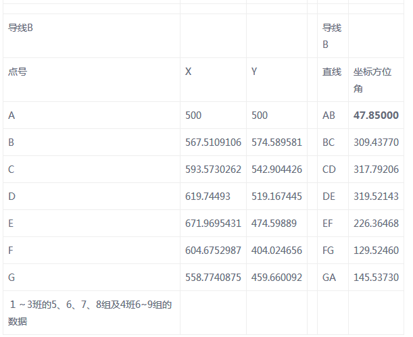Select the azimuth value 226.36468
The image size is (413, 337).
[376, 224]
